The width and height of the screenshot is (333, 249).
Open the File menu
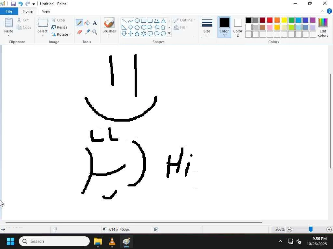coord(9,11)
